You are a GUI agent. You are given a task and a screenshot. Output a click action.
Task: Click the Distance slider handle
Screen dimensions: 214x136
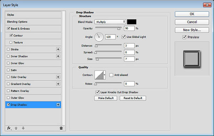click(96, 46)
